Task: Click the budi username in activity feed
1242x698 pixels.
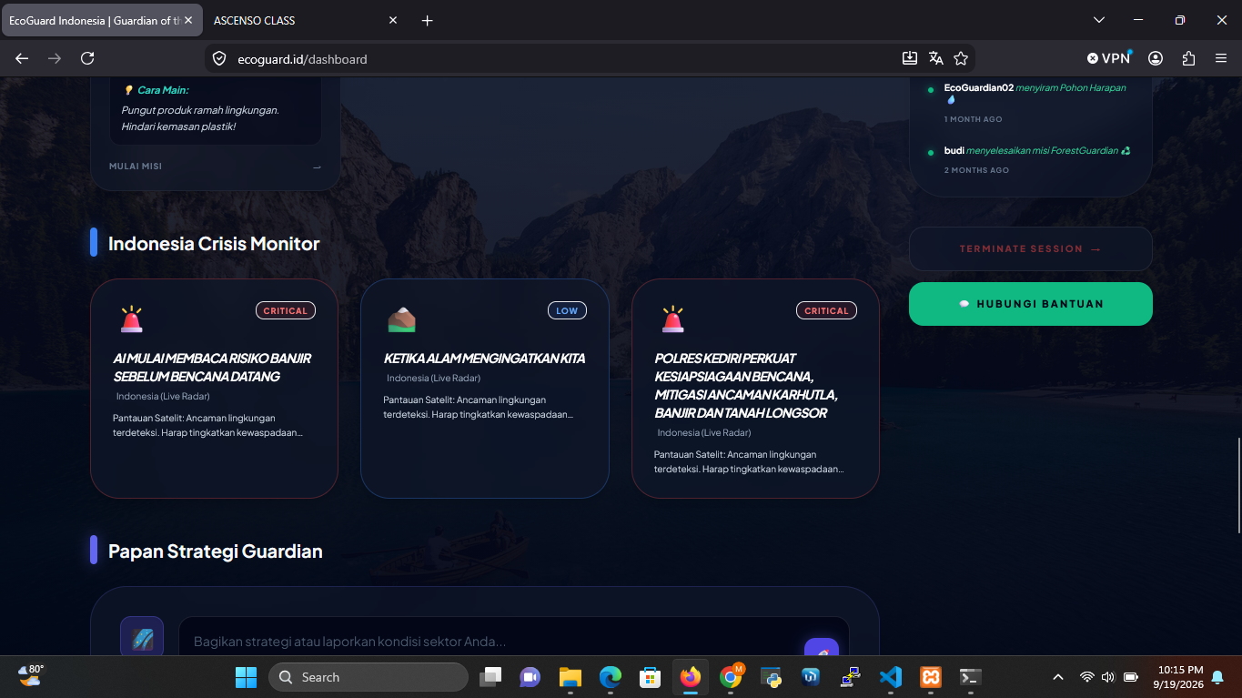Action: coord(954,151)
